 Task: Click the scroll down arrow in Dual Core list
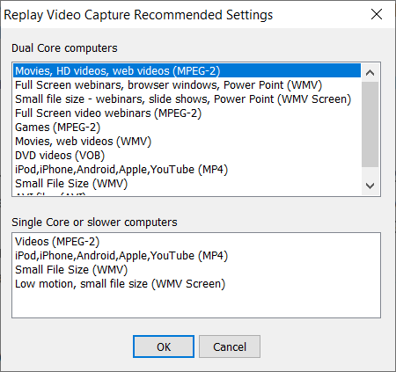370,186
